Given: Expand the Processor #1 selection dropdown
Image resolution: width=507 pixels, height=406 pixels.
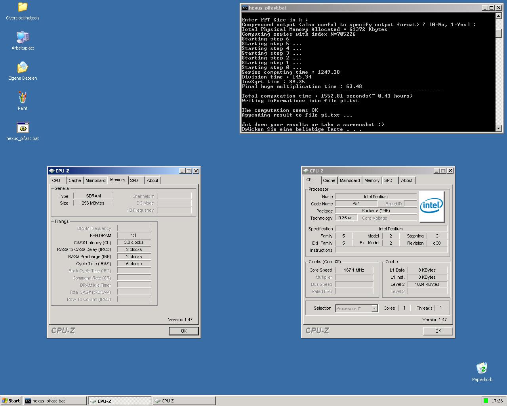Looking at the screenshot, I should click(x=374, y=308).
